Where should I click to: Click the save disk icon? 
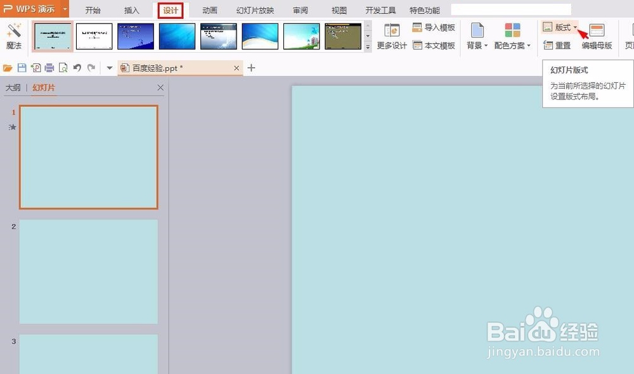22,68
